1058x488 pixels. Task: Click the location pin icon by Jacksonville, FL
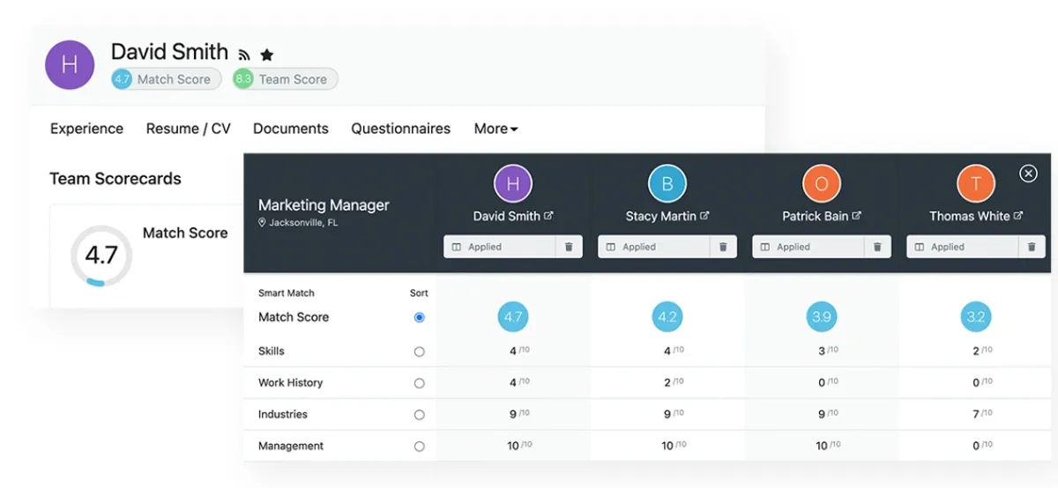click(x=262, y=223)
